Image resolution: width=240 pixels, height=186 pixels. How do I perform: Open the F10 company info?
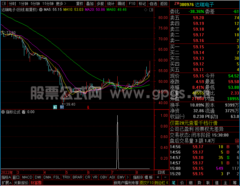(x=132, y=4)
